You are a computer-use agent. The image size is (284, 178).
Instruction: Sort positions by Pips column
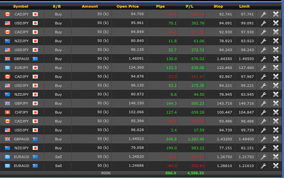coord(160,6)
